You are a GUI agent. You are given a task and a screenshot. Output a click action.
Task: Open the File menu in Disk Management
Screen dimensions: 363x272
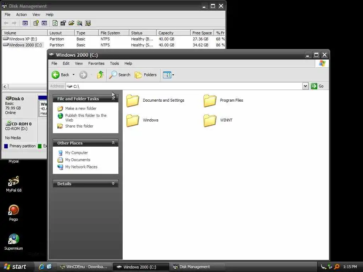point(8,15)
